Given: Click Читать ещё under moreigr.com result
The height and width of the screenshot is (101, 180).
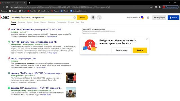Looking at the screenshot, I should tap(52, 53).
